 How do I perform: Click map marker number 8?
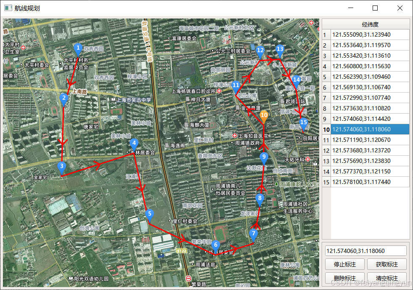(x=260, y=200)
